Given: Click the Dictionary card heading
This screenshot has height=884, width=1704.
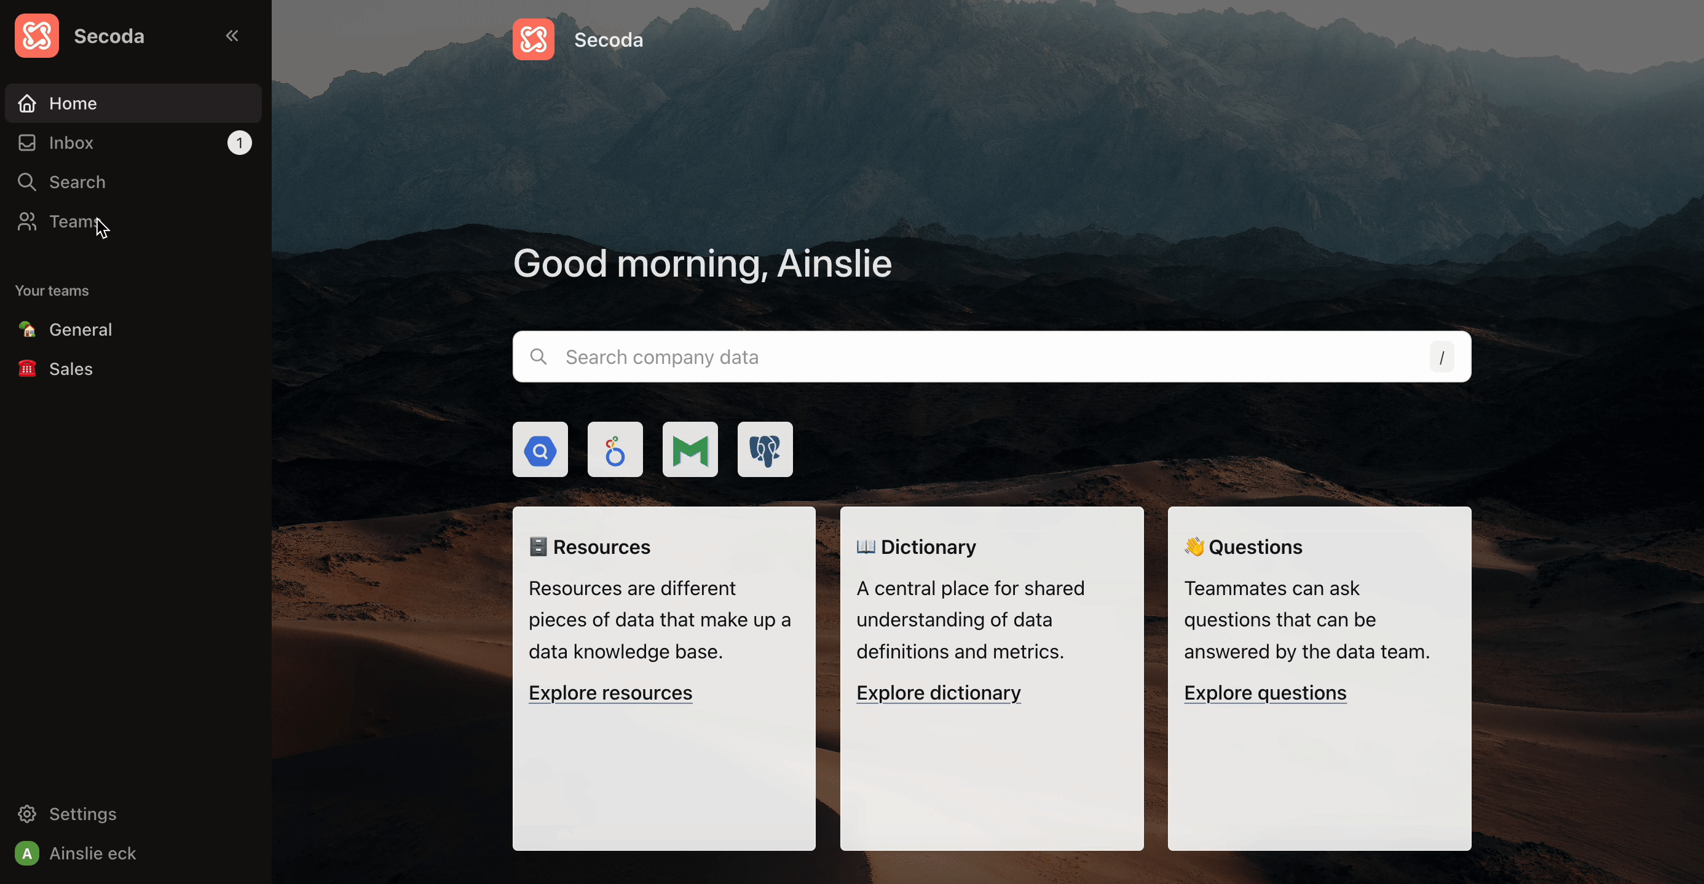Looking at the screenshot, I should coord(916,547).
